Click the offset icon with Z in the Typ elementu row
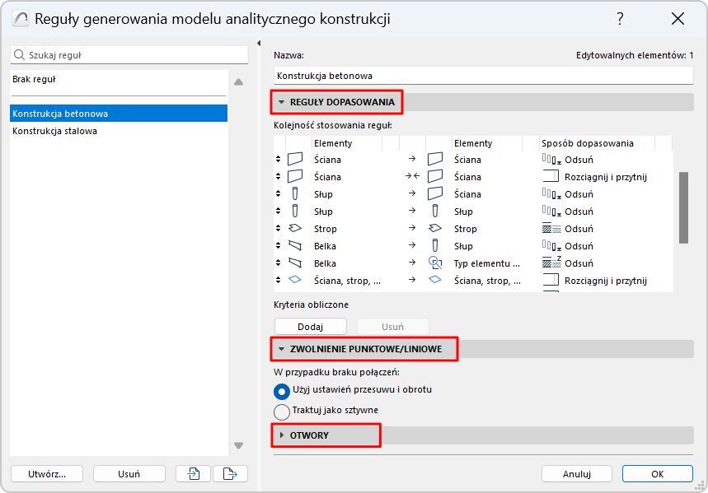The image size is (708, 493). point(551,263)
